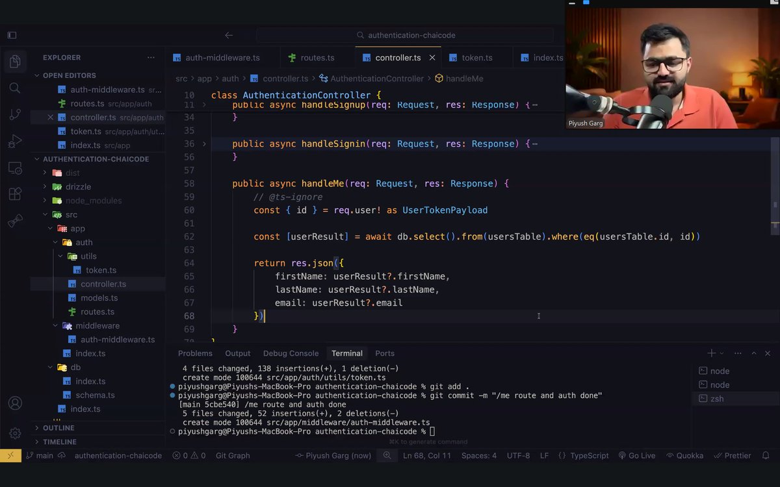Open the Remote Explorer icon
The width and height of the screenshot is (780, 487).
coord(15,168)
